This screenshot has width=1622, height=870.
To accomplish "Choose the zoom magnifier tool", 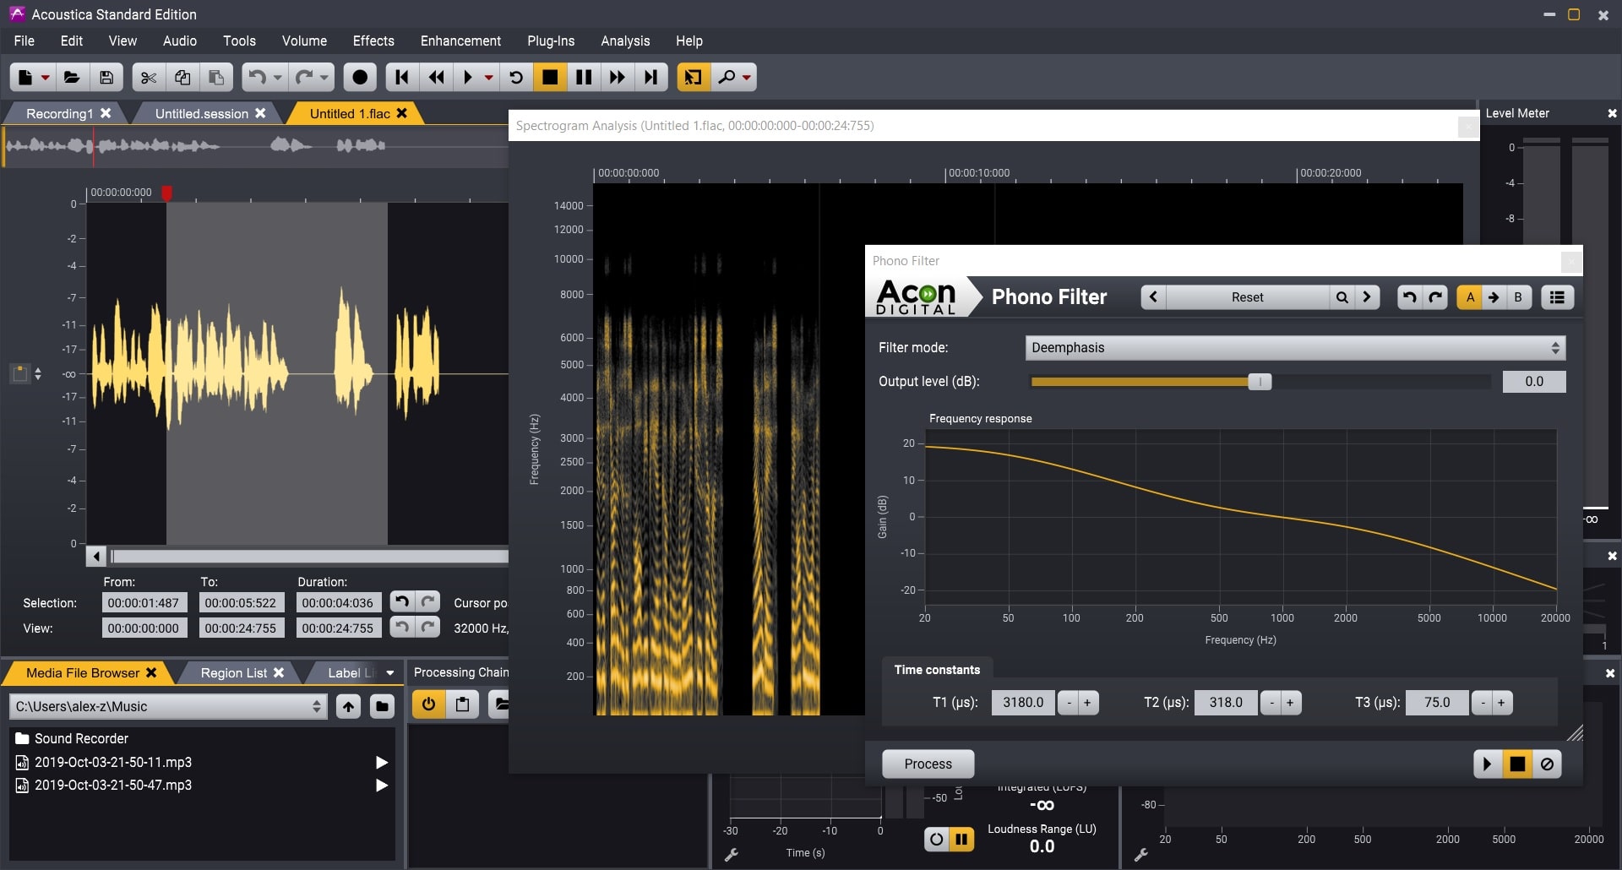I will tap(727, 77).
